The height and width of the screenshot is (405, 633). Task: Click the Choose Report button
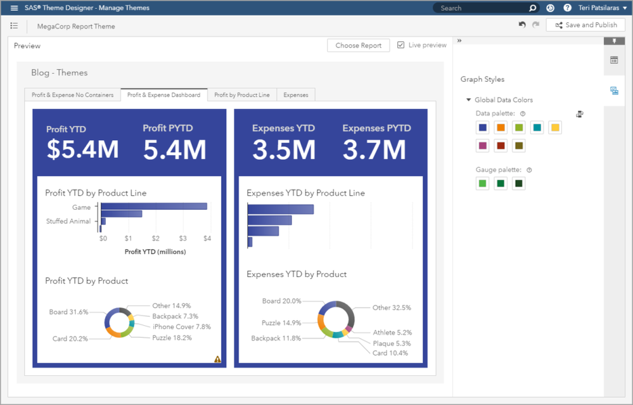(x=358, y=46)
